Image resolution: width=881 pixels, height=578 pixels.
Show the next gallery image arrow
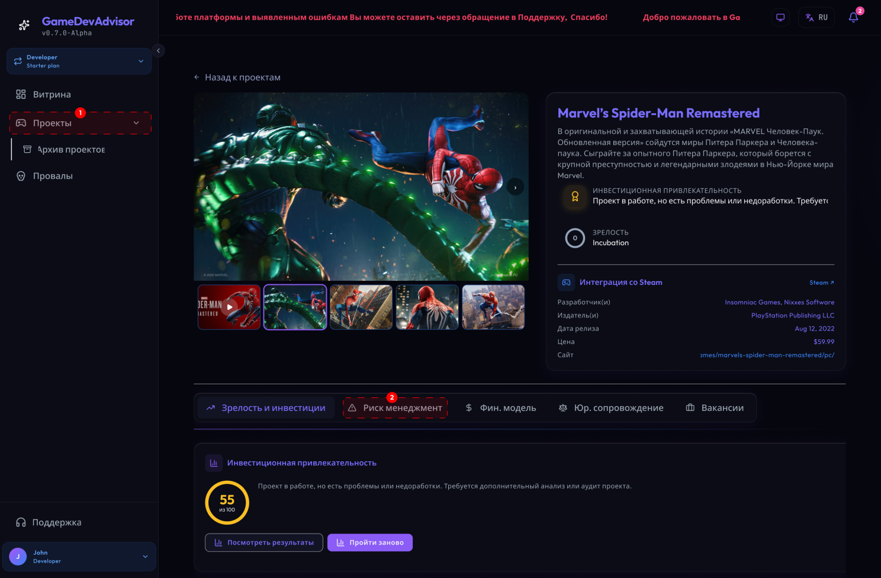[515, 187]
